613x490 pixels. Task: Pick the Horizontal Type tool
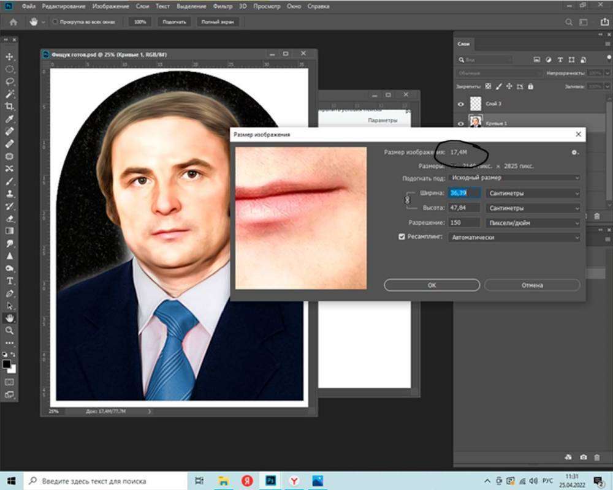pyautogui.click(x=10, y=281)
